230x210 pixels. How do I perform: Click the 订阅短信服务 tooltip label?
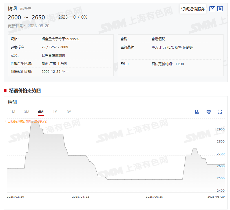click(193, 9)
